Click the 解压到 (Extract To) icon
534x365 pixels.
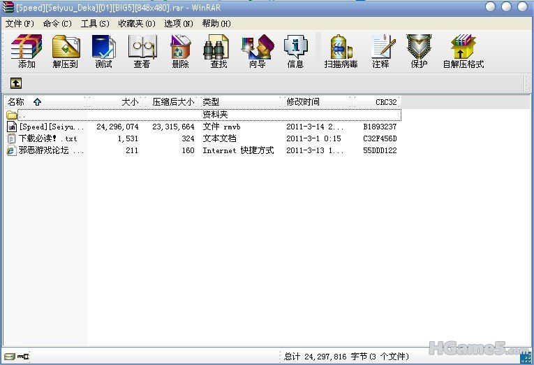(65, 51)
